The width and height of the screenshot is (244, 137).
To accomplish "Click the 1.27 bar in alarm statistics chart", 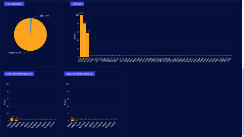I will pyautogui.click(x=77, y=121).
